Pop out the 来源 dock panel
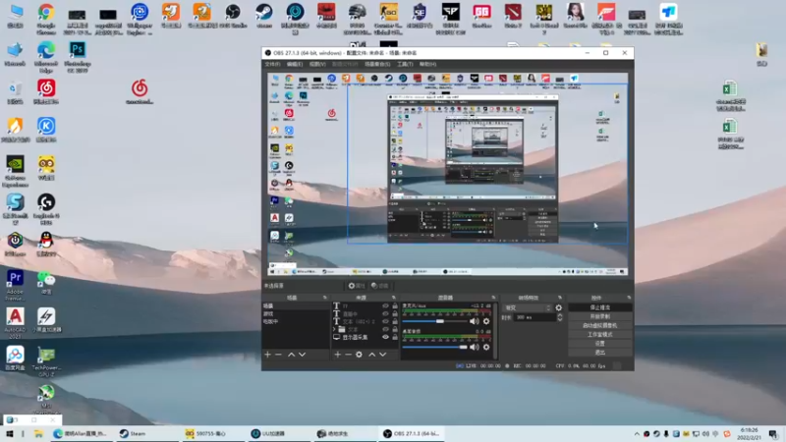The image size is (786, 442). pos(394,298)
